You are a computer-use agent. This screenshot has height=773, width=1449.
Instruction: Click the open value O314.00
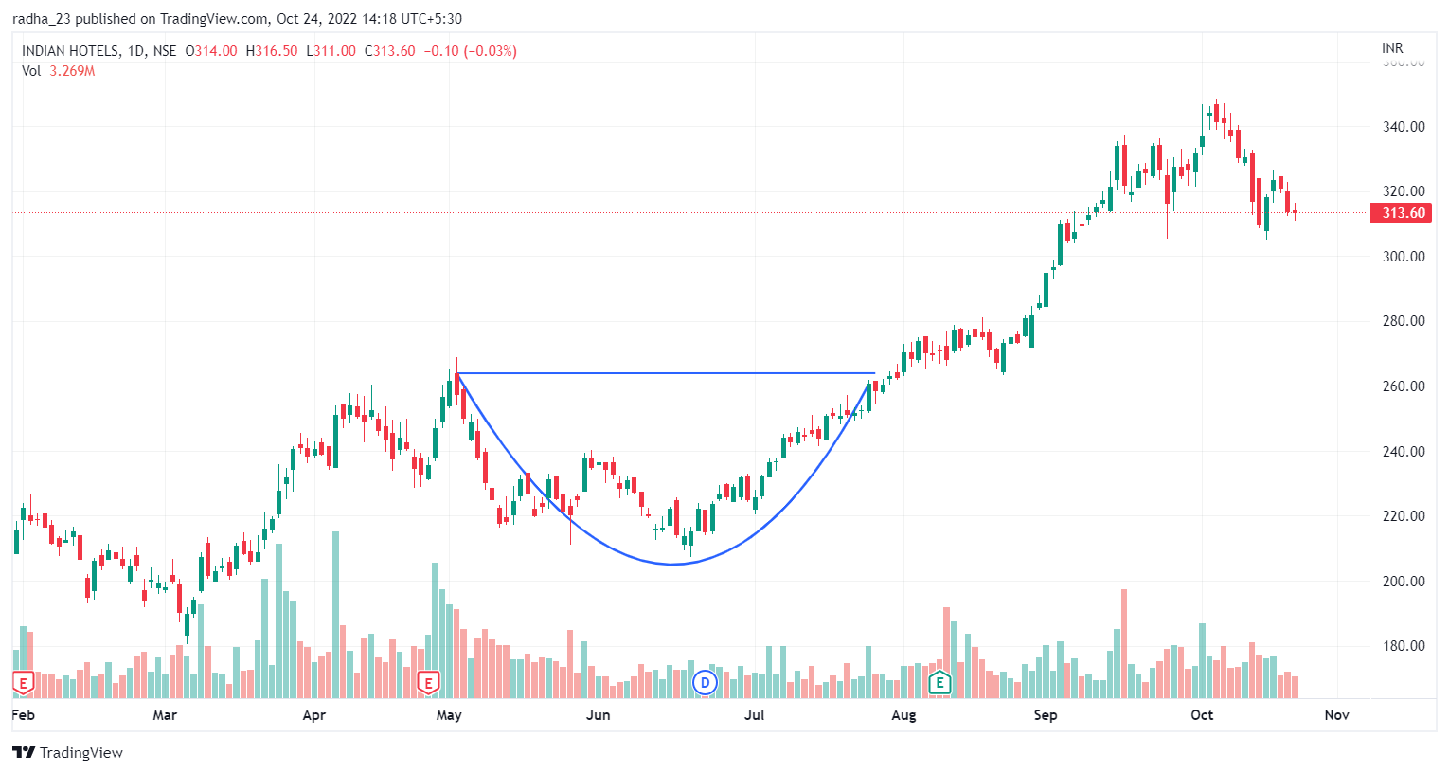pos(211,51)
